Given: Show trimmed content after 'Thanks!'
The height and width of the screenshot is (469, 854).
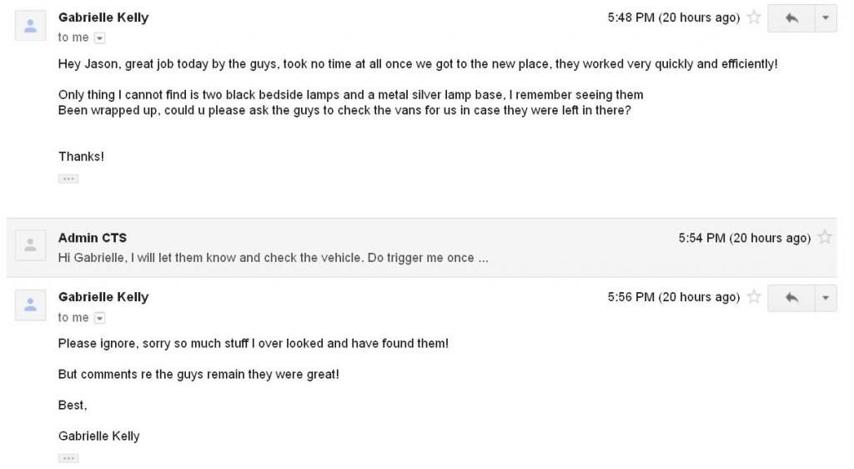Looking at the screenshot, I should 68,179.
